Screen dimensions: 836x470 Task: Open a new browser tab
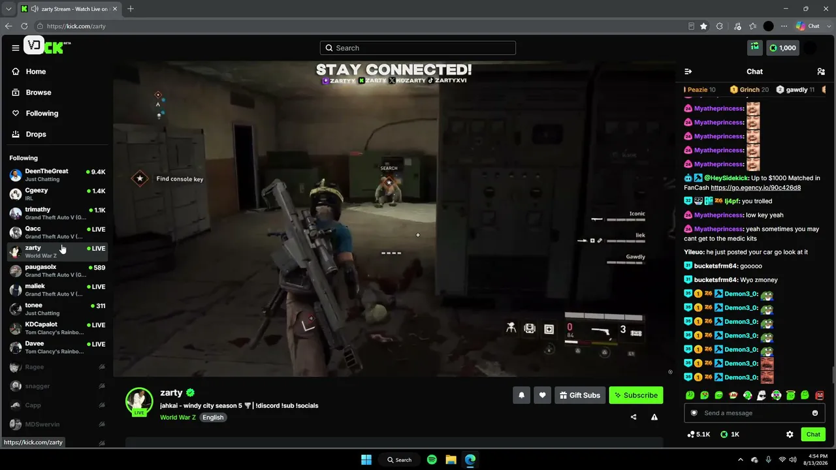tap(131, 9)
